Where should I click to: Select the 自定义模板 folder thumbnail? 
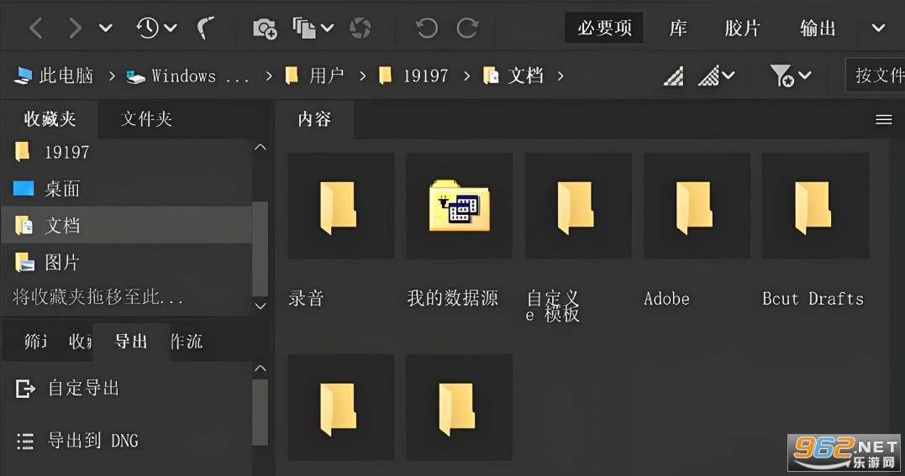(x=578, y=206)
